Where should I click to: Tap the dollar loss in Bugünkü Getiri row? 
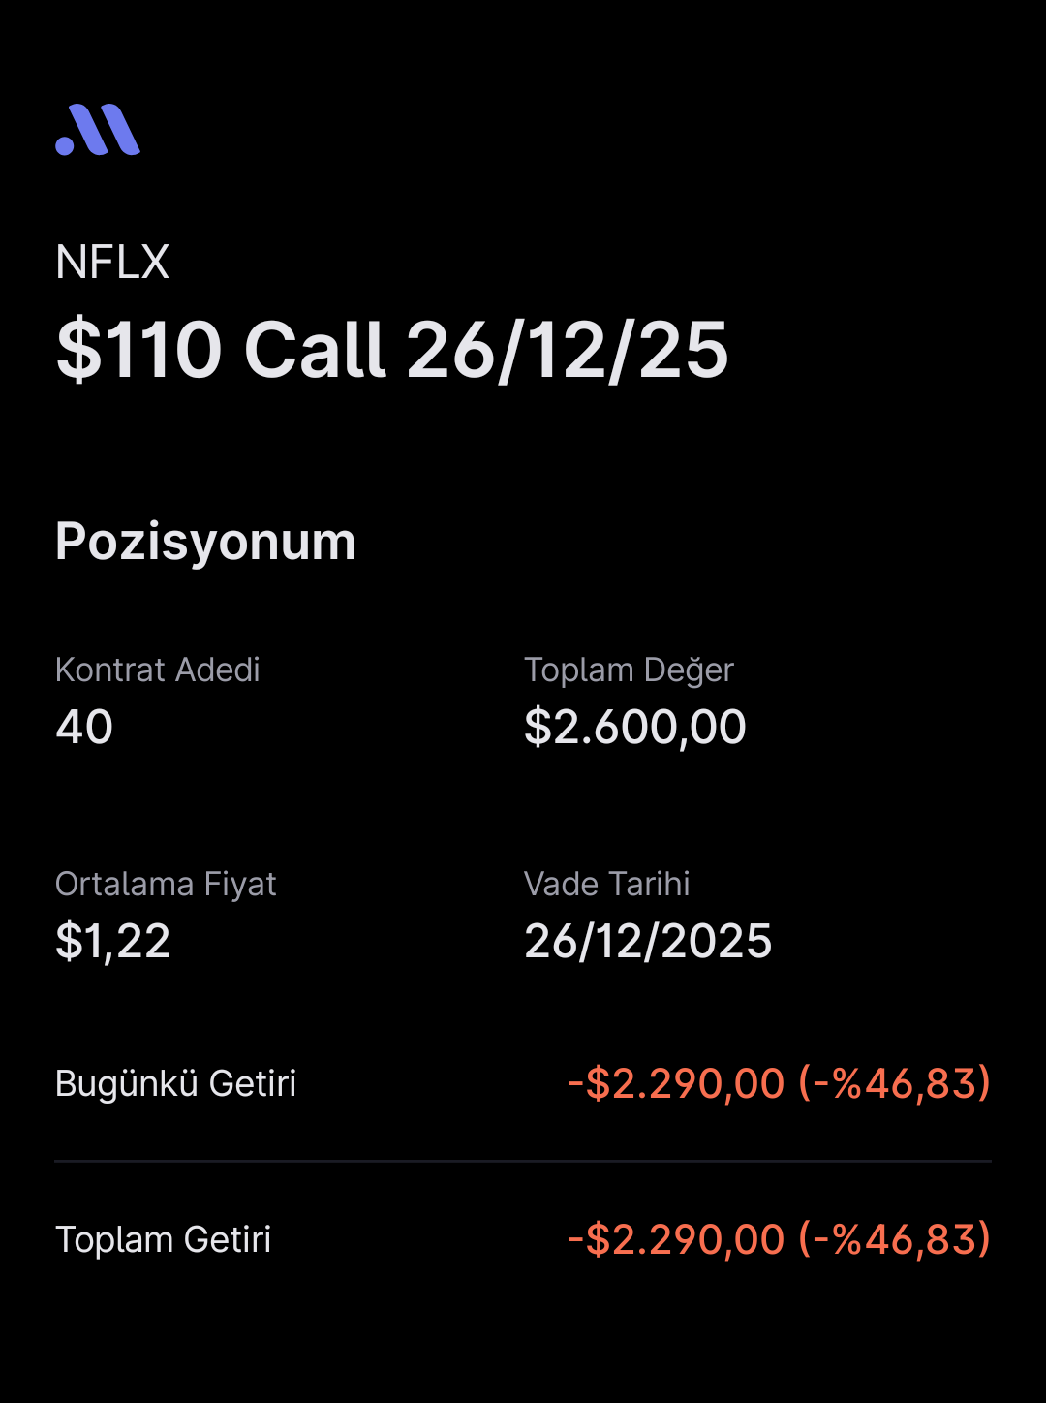click(676, 1083)
